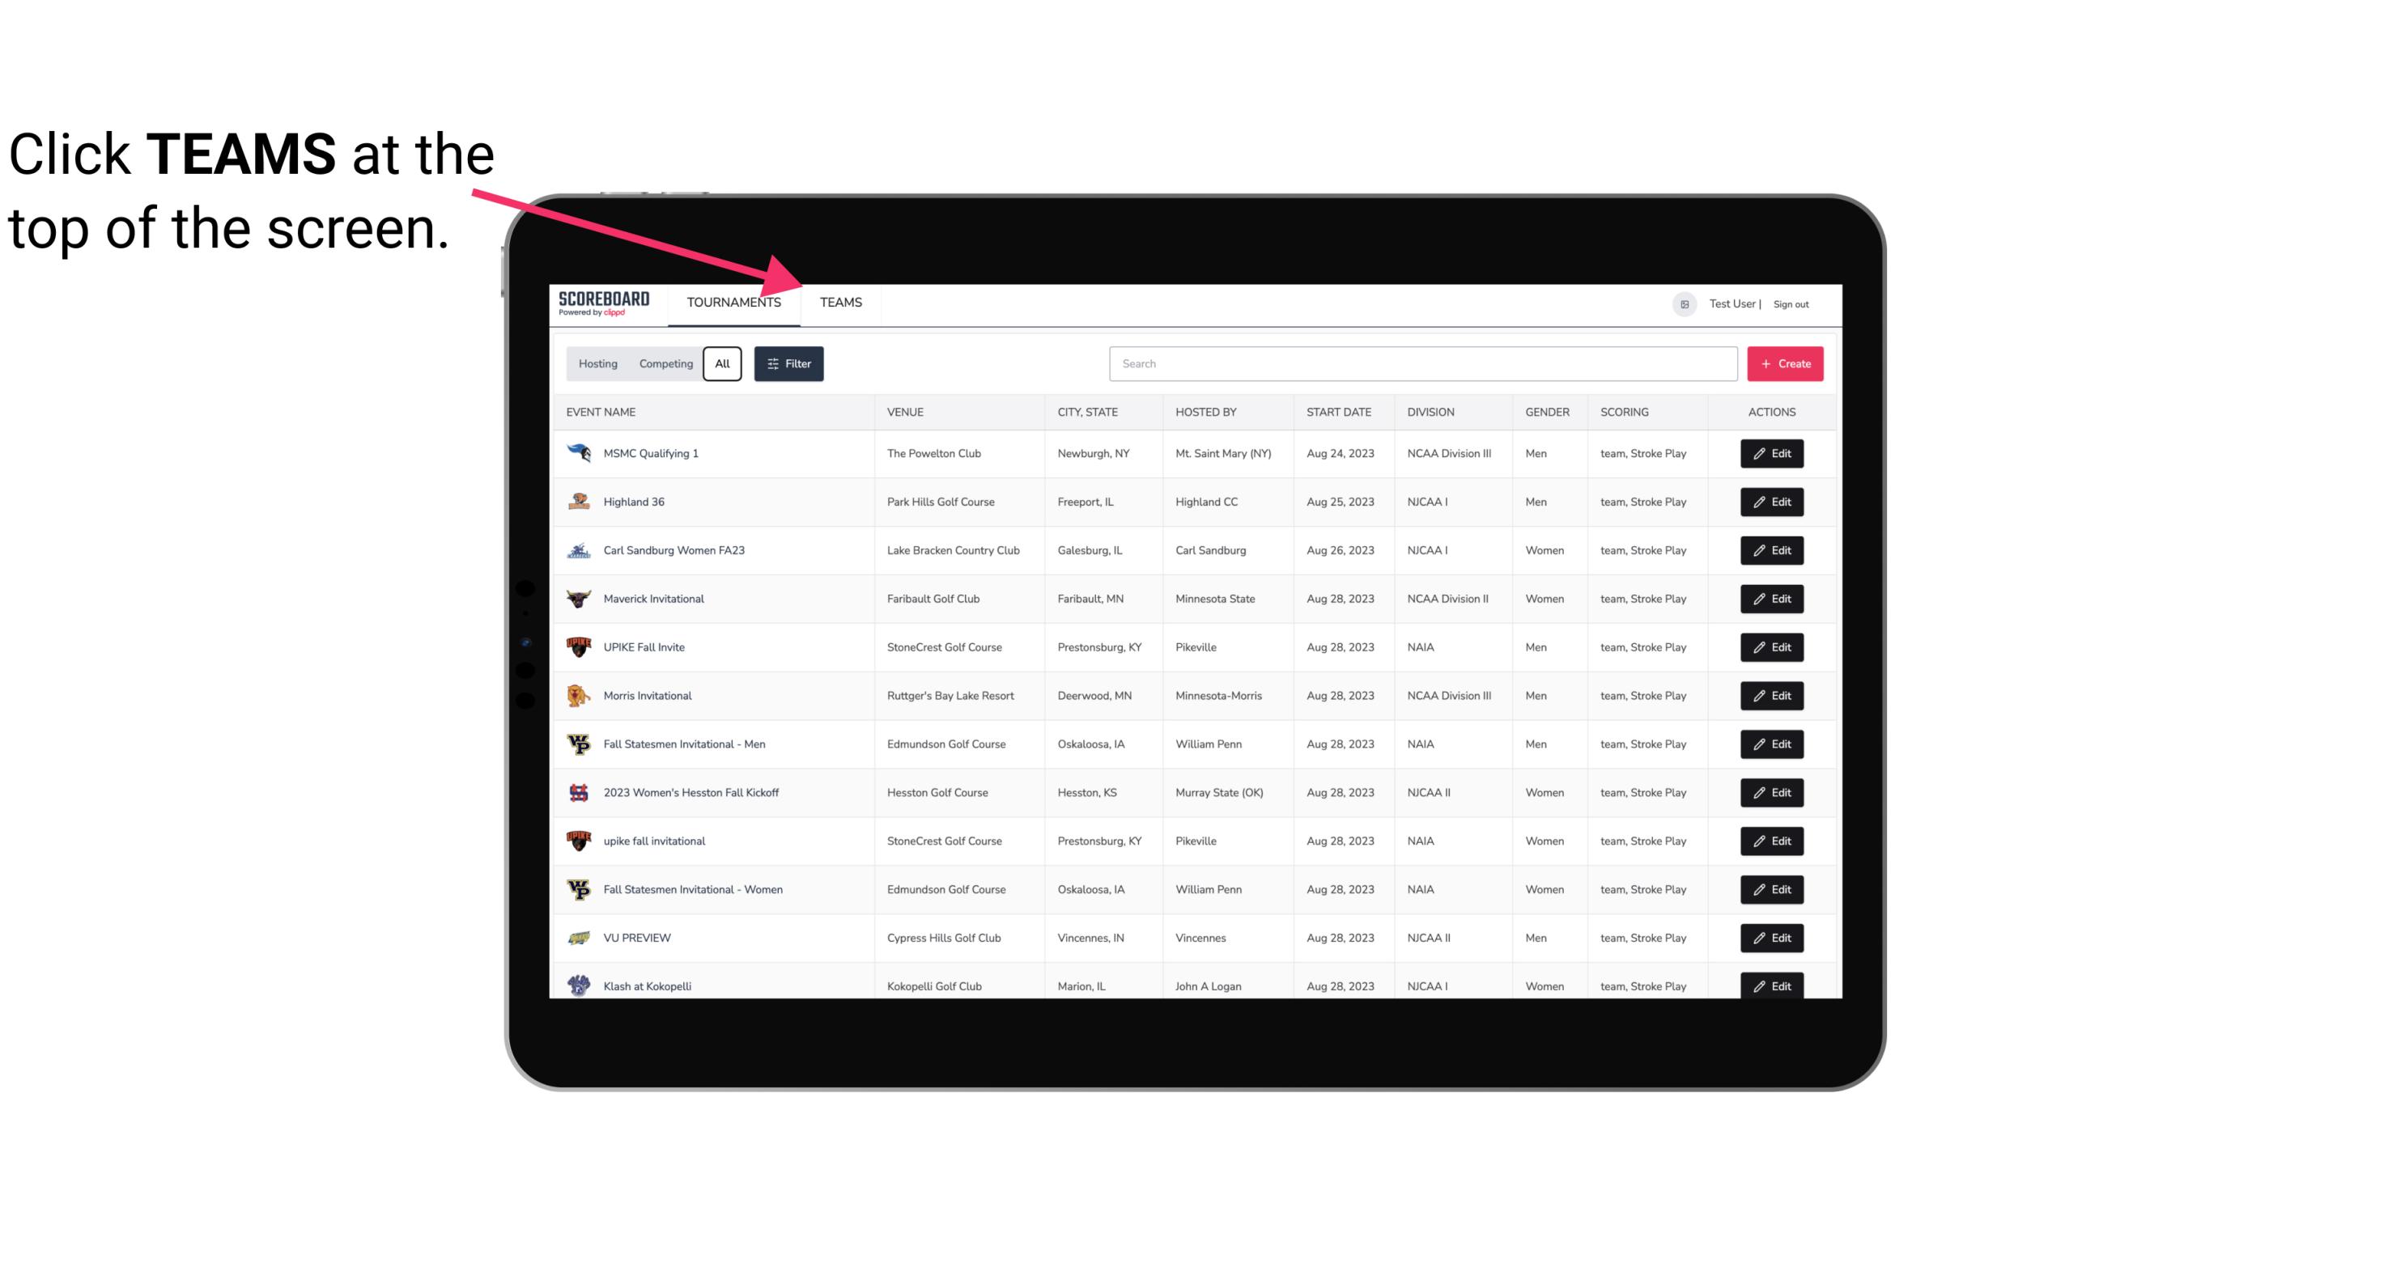Click the Edit icon for Maverick Invitational

(x=1771, y=598)
